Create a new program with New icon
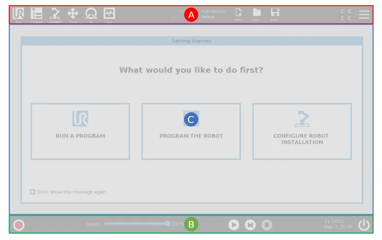 [239, 13]
